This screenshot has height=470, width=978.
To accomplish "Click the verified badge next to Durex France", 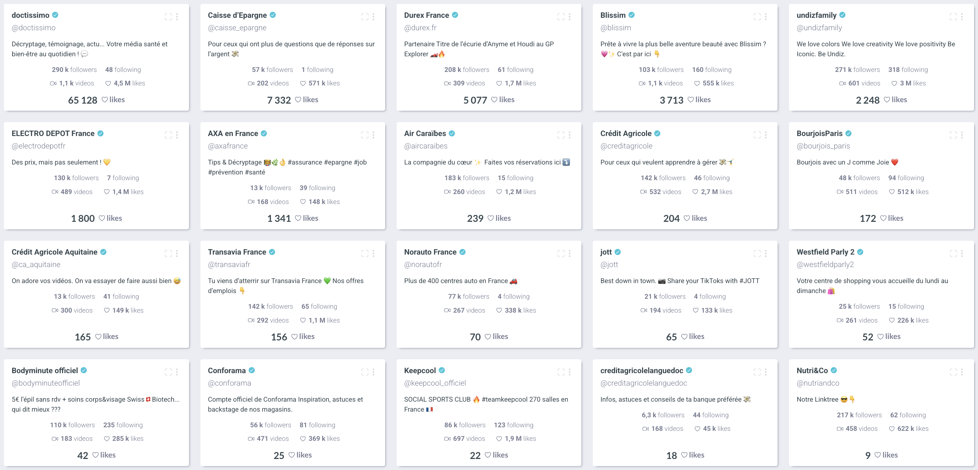I will 455,15.
